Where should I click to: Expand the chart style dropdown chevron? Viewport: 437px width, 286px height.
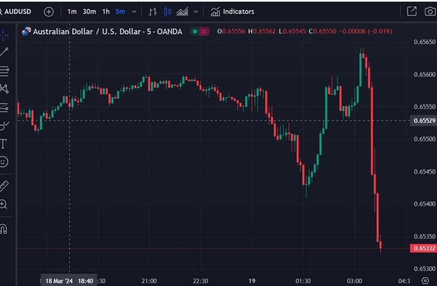pyautogui.click(x=196, y=11)
